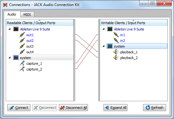The height and width of the screenshot is (119, 174).
Task: Click the Connect button
Action: pyautogui.click(x=19, y=108)
